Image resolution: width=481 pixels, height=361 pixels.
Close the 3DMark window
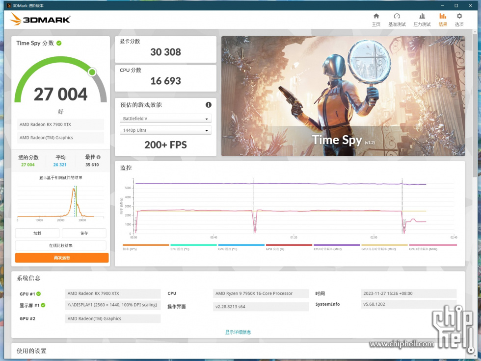tap(470, 5)
